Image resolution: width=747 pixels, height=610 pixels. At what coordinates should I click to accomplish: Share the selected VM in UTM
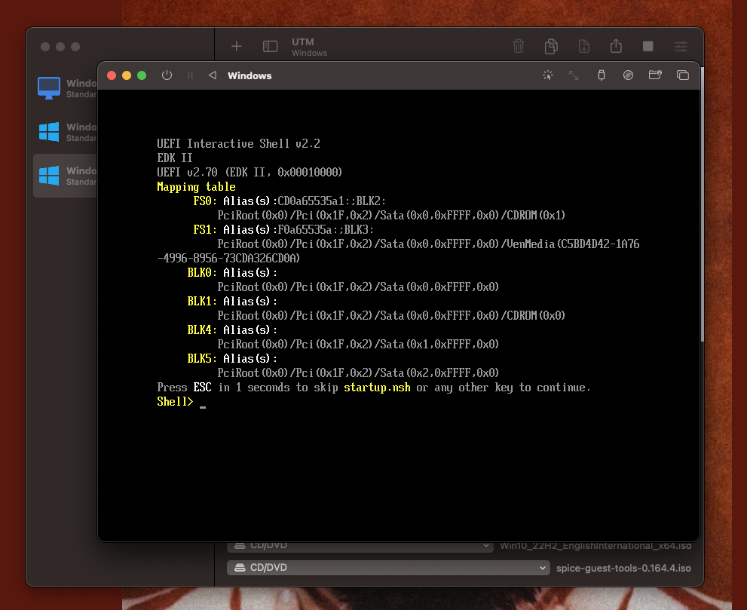point(616,46)
